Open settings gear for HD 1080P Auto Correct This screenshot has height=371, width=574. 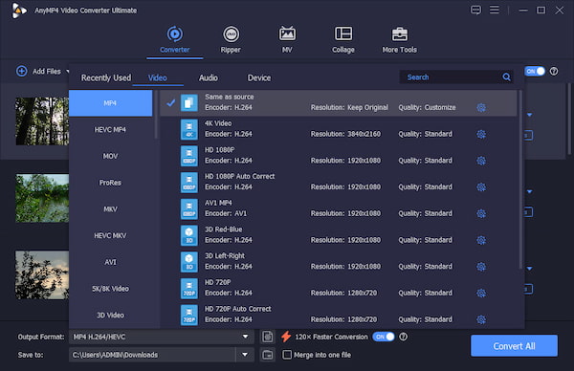[x=481, y=187]
